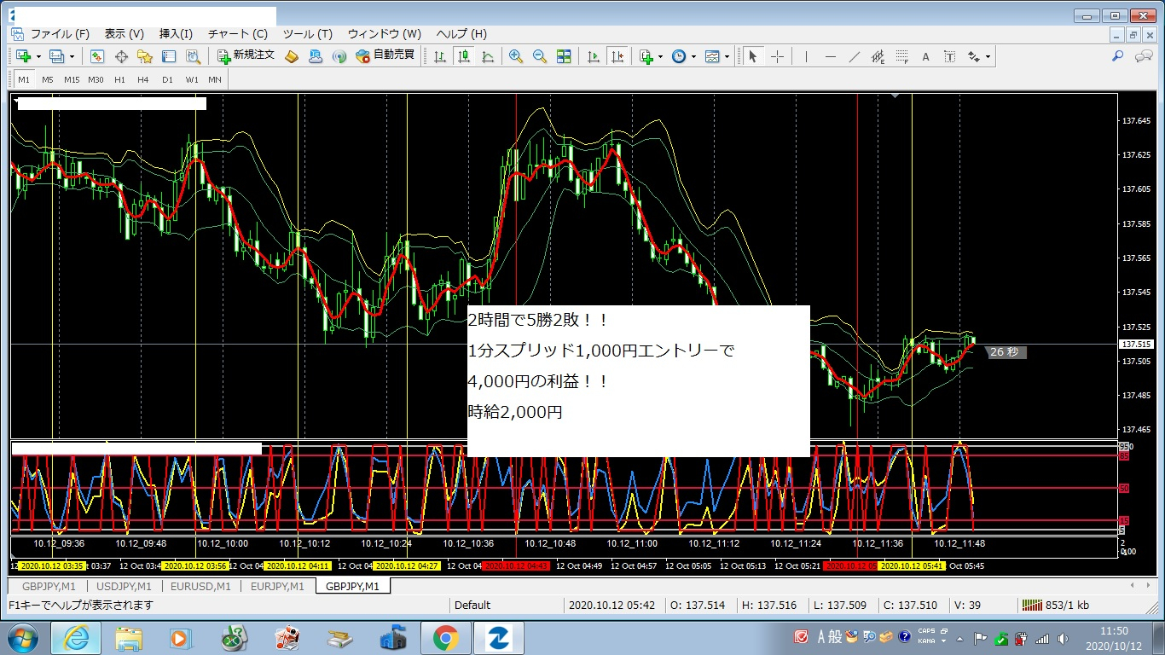Open the Fibonacci retracement tool
The width and height of the screenshot is (1165, 655).
tap(903, 55)
